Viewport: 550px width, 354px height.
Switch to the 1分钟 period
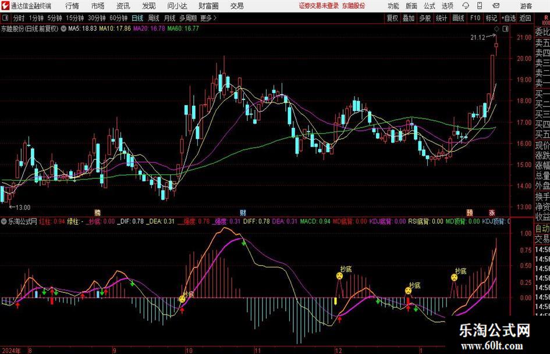36,18
